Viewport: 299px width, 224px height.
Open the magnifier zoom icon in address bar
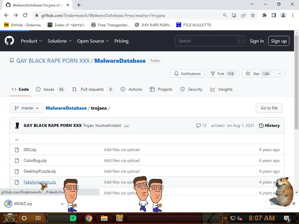[x=225, y=15]
